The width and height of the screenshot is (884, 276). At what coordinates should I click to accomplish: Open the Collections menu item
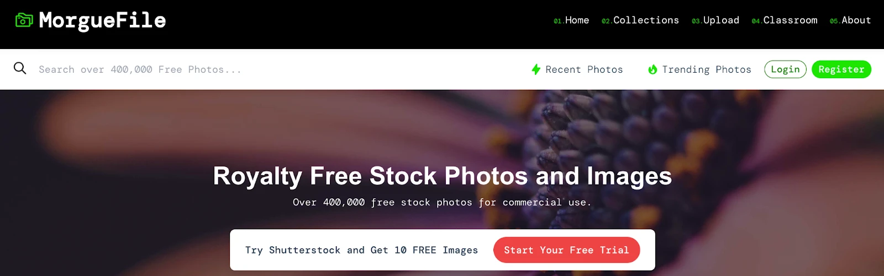click(640, 20)
